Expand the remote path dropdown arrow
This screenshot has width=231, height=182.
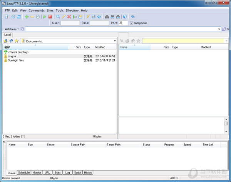point(226,41)
